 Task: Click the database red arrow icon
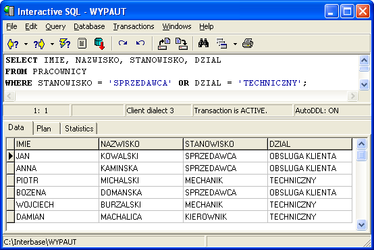pyautogui.click(x=99, y=44)
